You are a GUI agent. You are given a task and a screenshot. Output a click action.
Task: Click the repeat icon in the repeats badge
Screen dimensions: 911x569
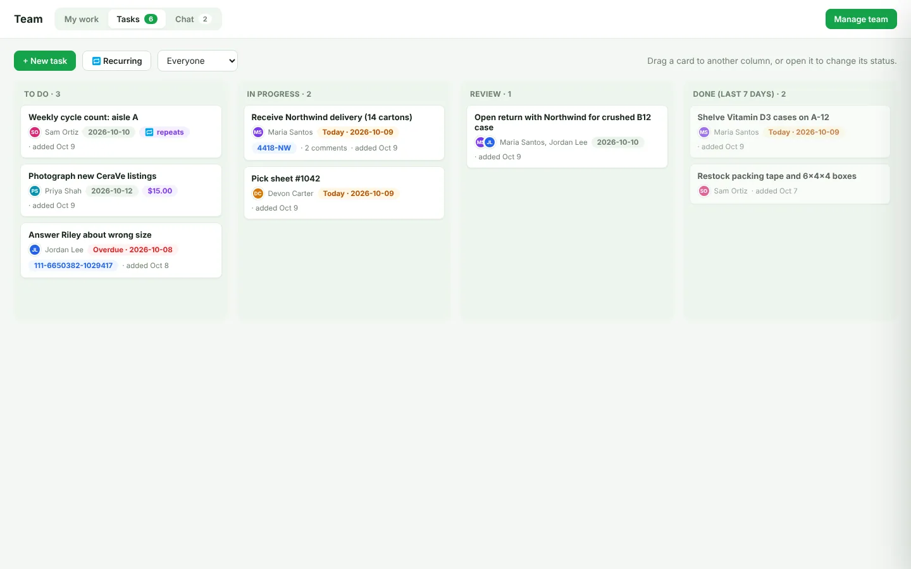[149, 132]
